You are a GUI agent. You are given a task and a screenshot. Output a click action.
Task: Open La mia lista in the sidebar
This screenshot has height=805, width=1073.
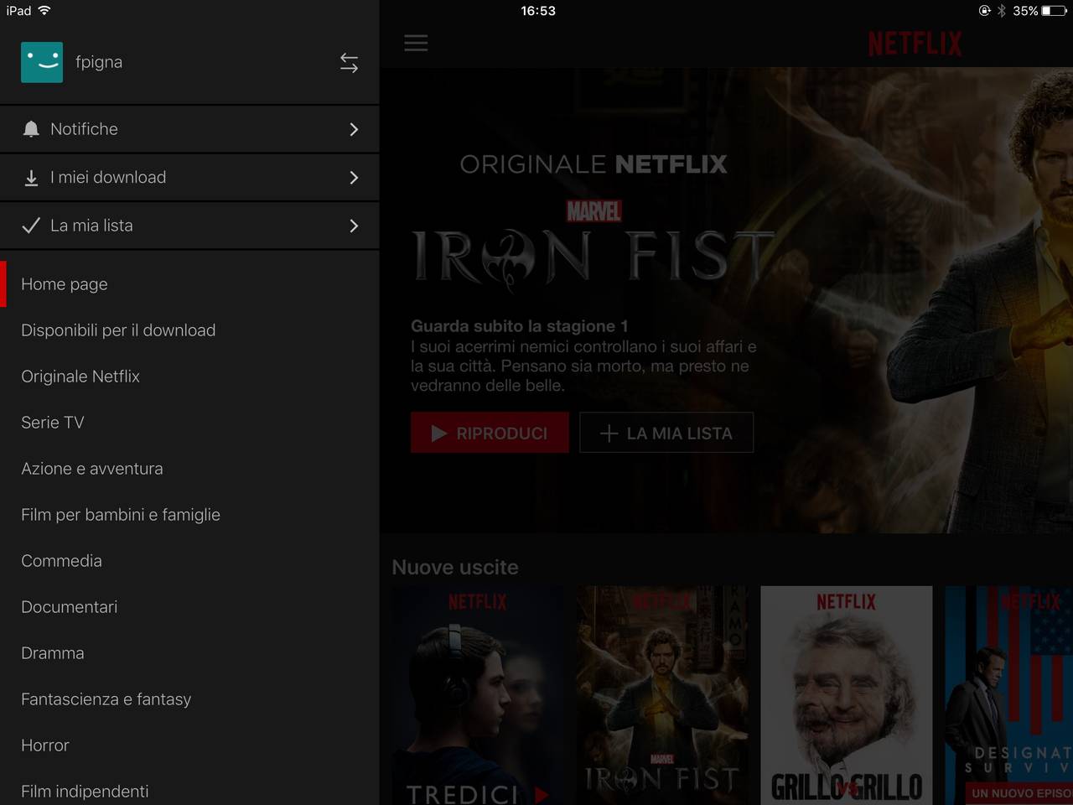click(x=189, y=226)
